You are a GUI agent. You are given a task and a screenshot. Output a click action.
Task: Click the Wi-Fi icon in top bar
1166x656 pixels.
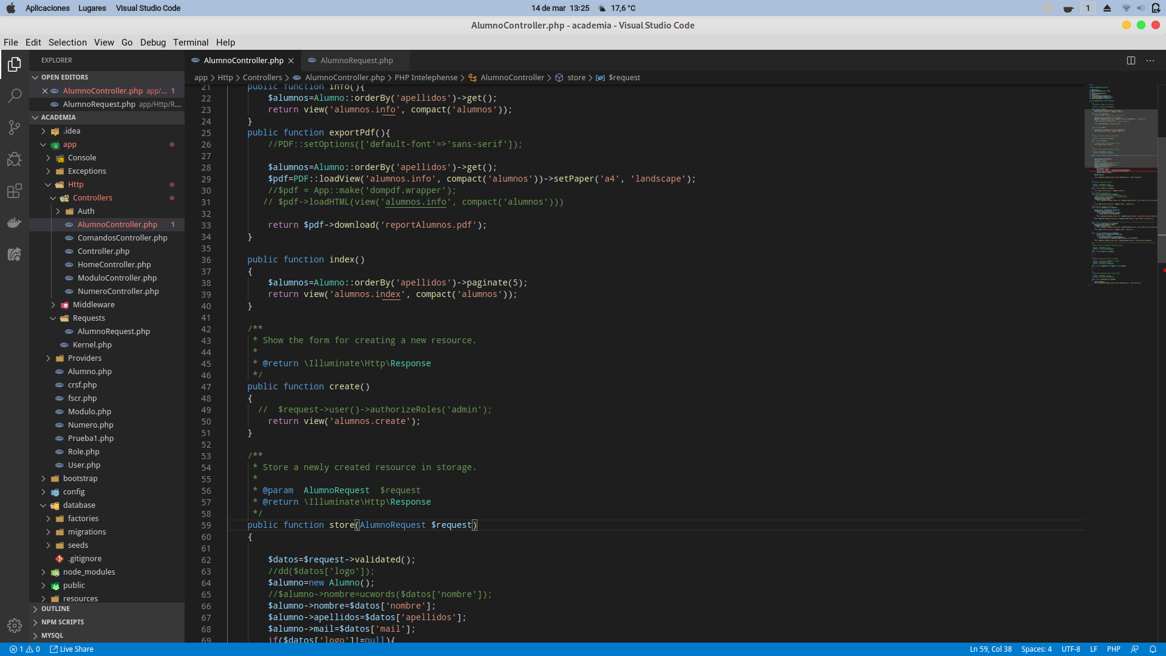[x=1126, y=8]
